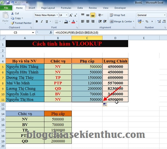Open the Times New Roman font dropdown
The height and width of the screenshot is (149, 167).
click(x=57, y=15)
